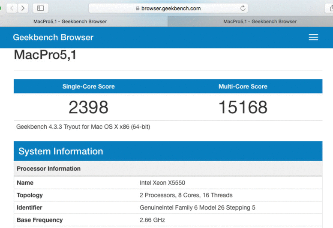333x228 pixels.
Task: Select the Name row label
Action: coord(25,183)
